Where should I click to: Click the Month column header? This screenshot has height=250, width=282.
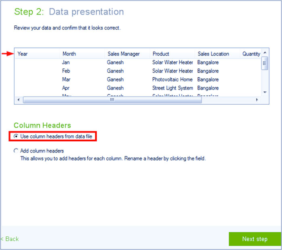82,54
